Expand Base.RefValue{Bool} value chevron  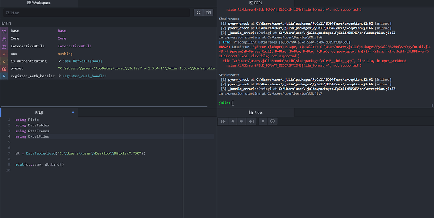(60, 61)
